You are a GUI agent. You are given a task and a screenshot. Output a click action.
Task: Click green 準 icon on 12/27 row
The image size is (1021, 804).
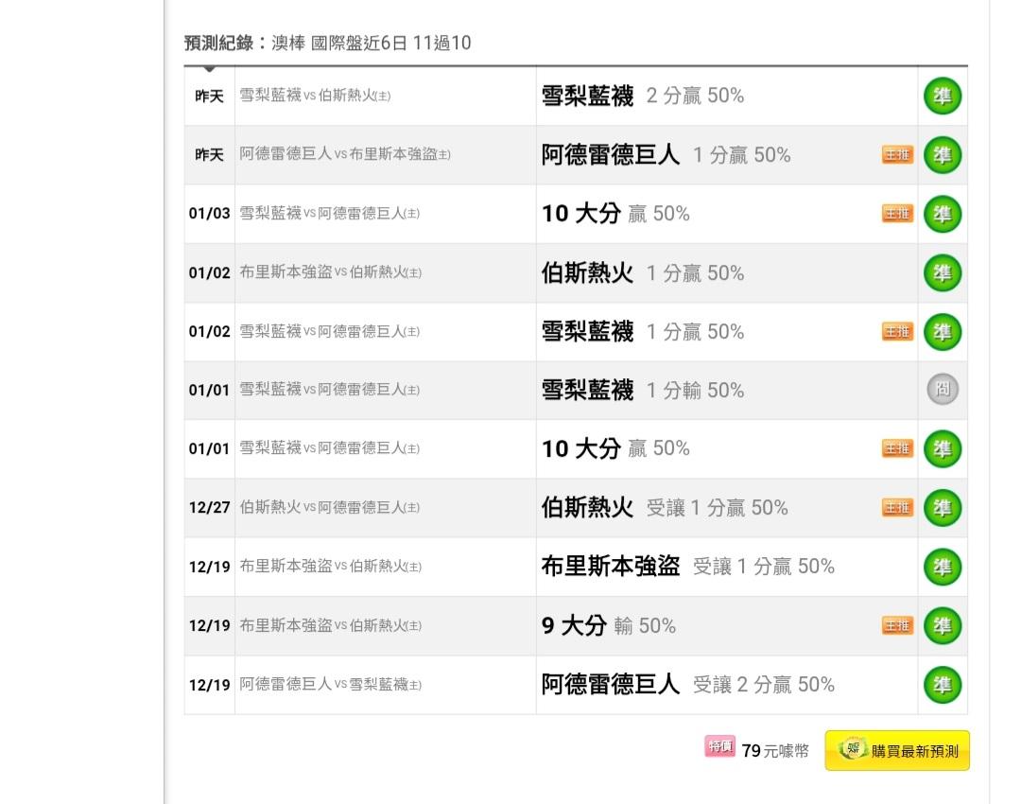click(942, 508)
